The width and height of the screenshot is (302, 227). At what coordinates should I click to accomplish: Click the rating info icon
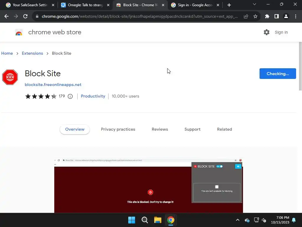coord(70,96)
